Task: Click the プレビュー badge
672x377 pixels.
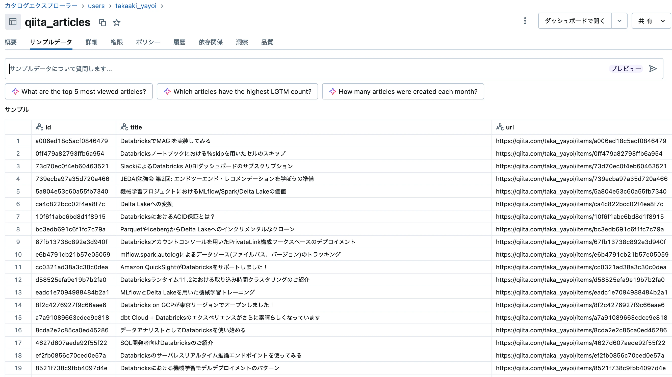Action: 626,69
